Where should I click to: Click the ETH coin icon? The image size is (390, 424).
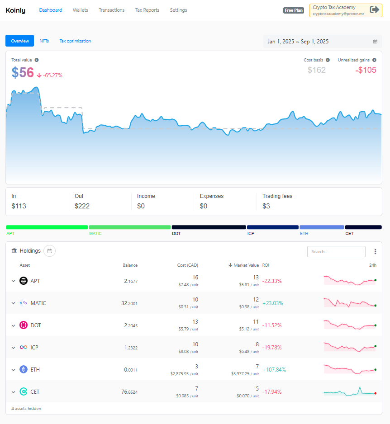point(24,369)
